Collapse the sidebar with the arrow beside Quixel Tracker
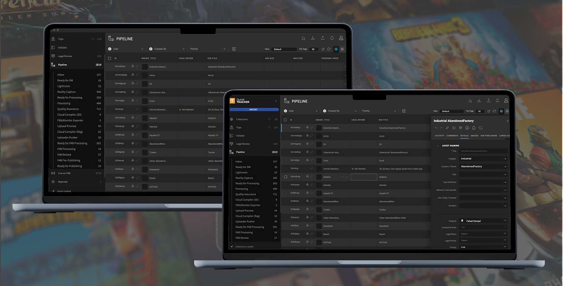The height and width of the screenshot is (286, 563). (276, 101)
